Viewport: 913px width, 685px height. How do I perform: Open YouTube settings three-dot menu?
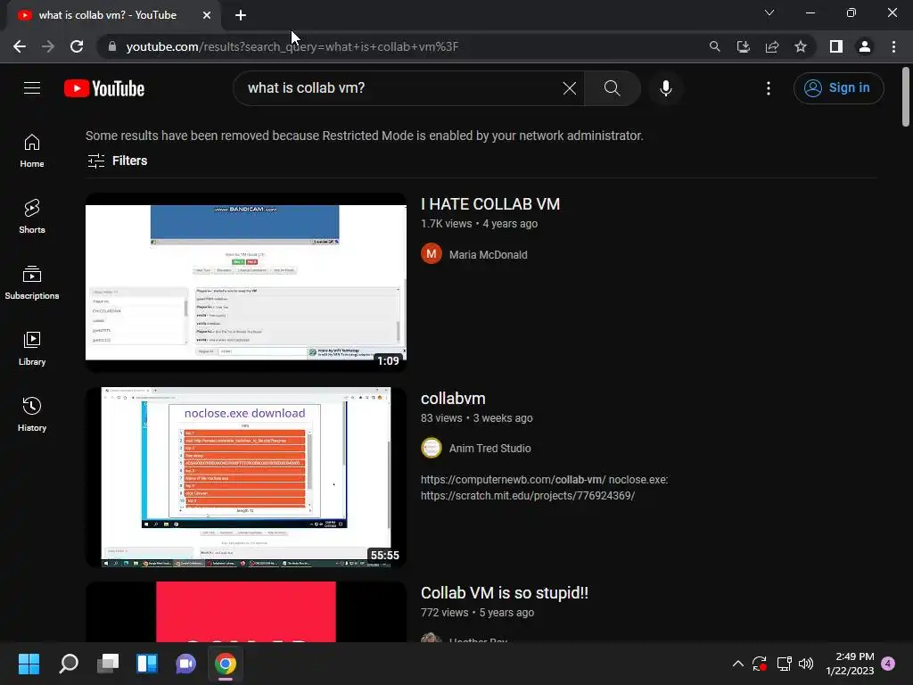[x=769, y=88]
